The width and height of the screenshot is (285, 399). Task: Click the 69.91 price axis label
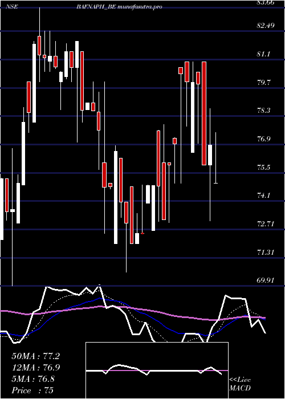click(x=266, y=280)
